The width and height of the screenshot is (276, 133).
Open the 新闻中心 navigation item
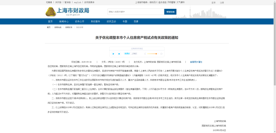[64, 21]
